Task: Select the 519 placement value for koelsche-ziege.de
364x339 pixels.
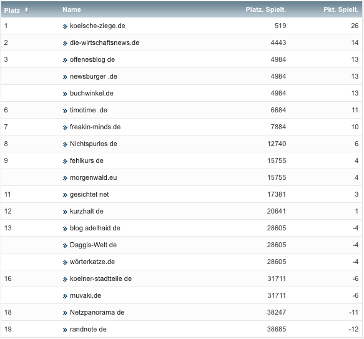Action: [280, 26]
